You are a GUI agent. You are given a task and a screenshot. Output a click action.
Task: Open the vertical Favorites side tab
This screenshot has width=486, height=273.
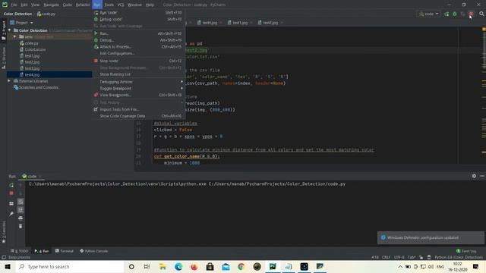pos(3,232)
